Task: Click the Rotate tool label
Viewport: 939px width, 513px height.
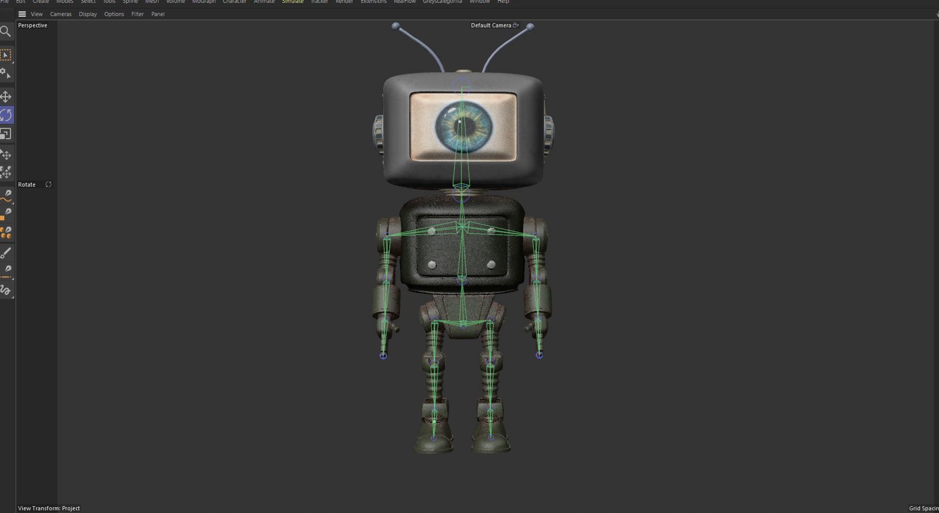Action: click(27, 184)
